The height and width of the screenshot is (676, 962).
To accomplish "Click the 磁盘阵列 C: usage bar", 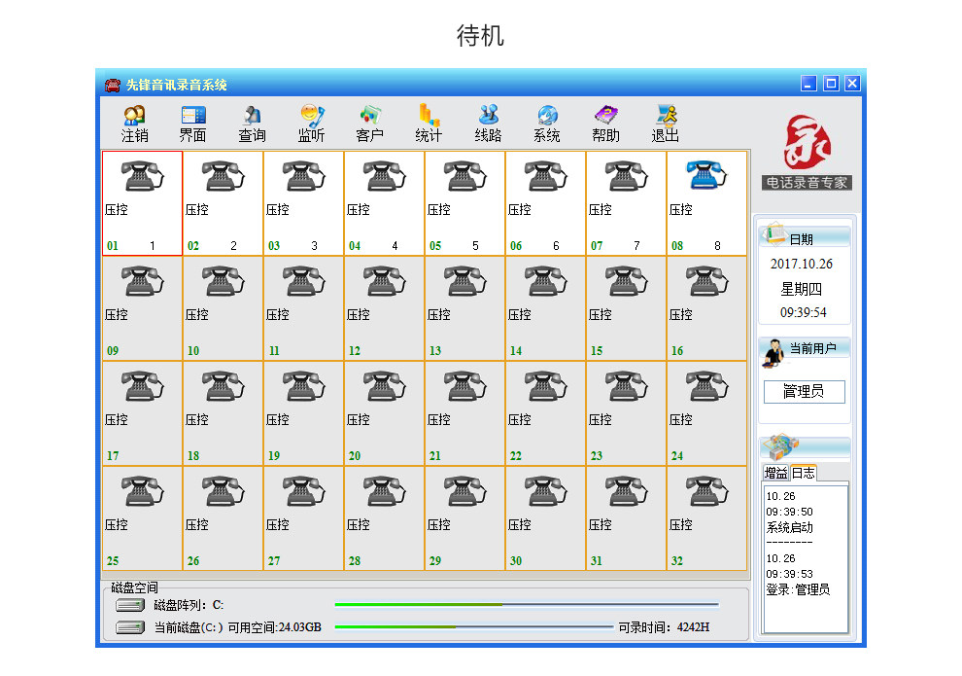I will pyautogui.click(x=527, y=605).
